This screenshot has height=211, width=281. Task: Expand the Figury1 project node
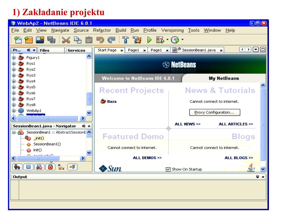tap(14, 58)
